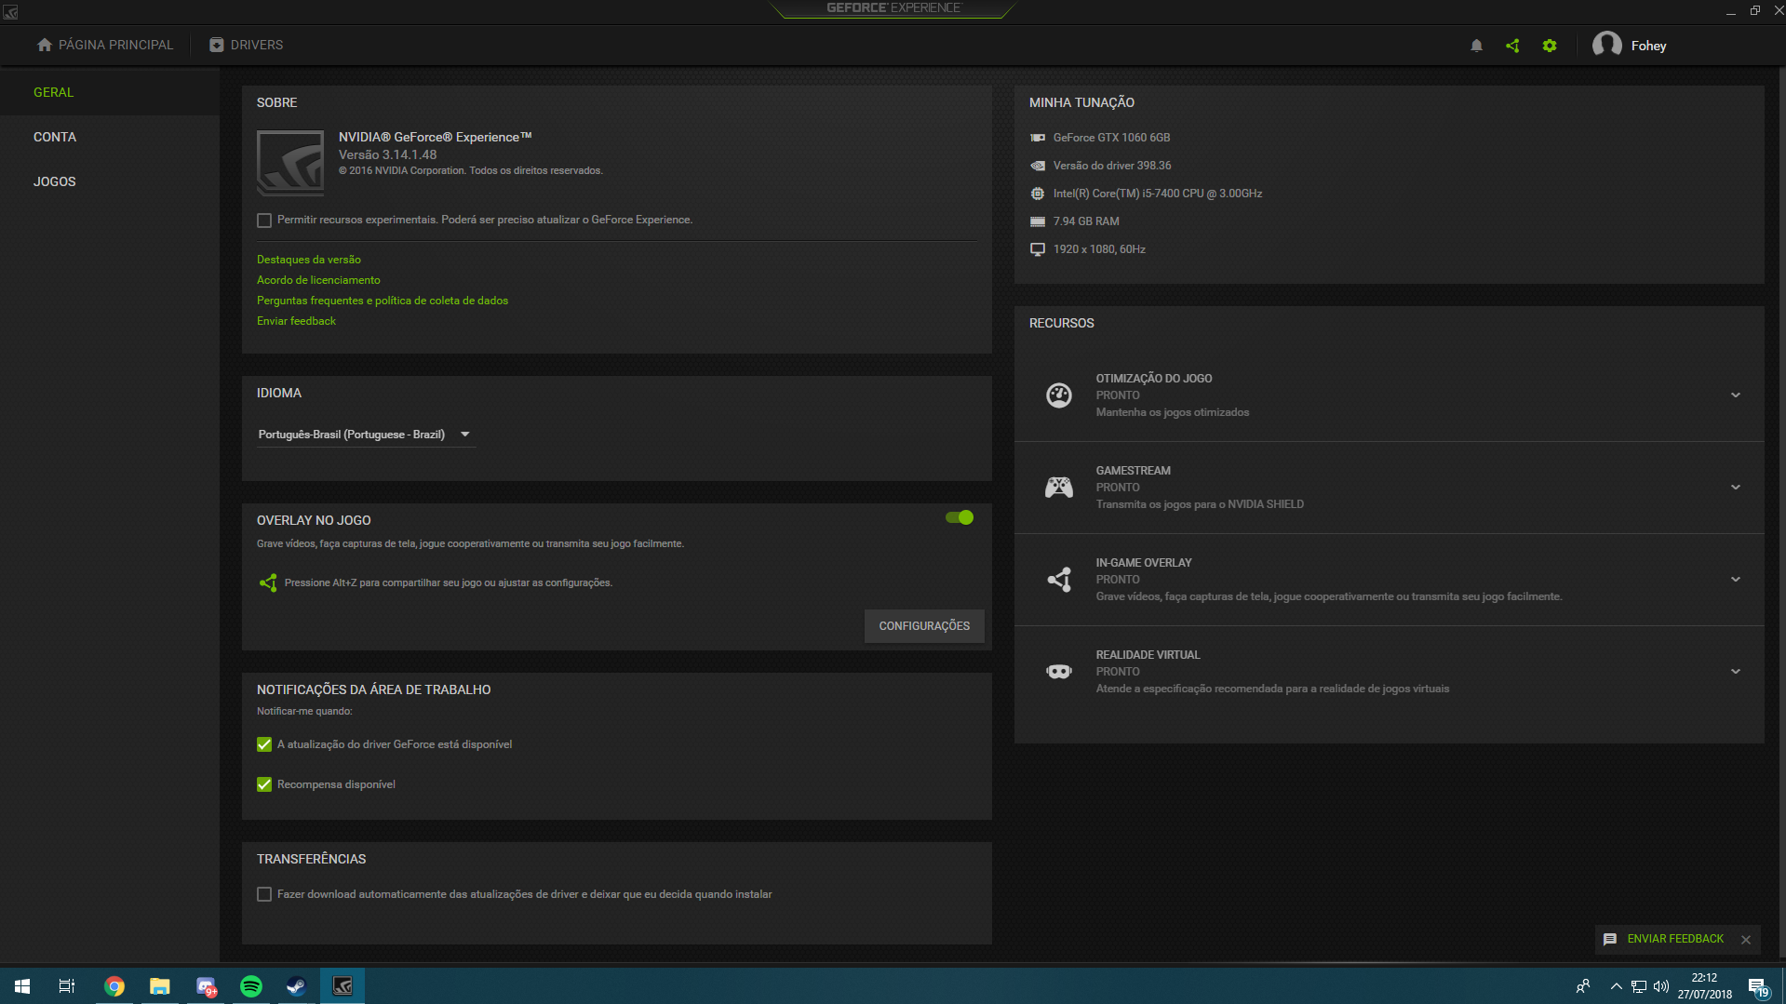This screenshot has height=1004, width=1786.
Task: Open Perguntas frequentes data policy link
Action: (x=383, y=301)
